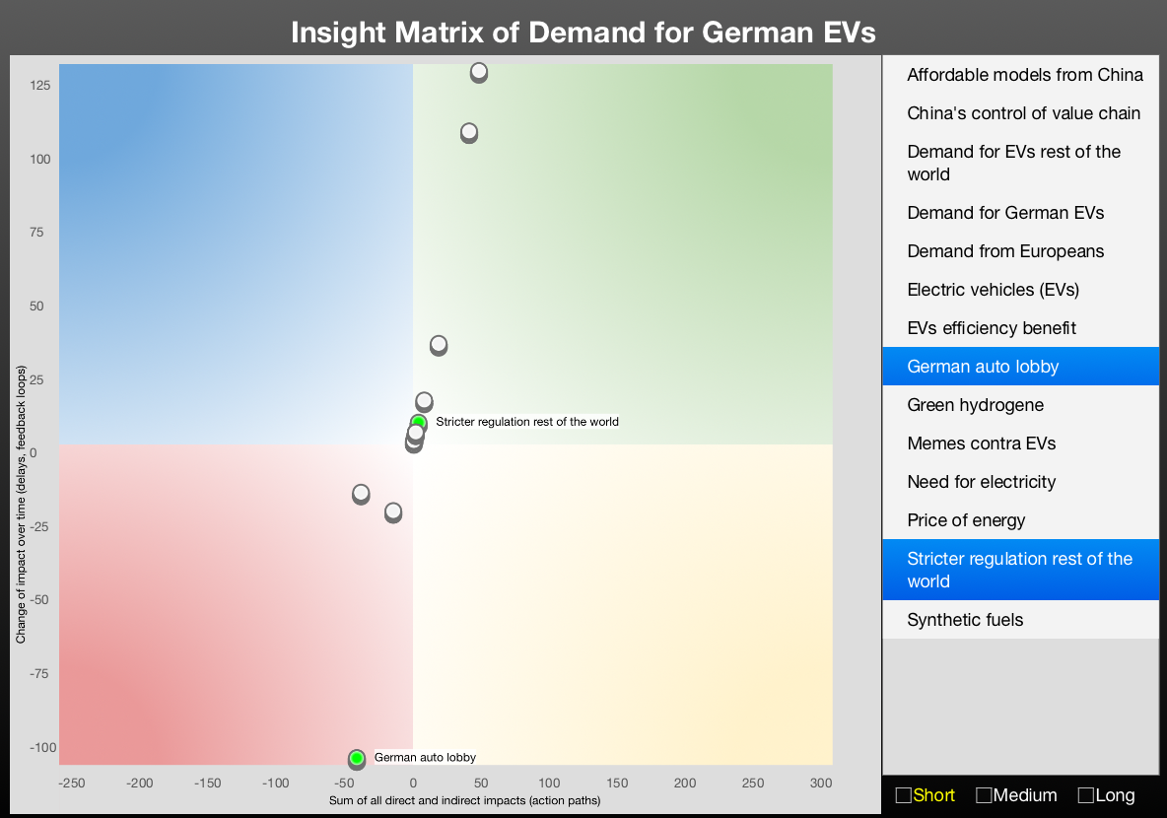Check the Long time horizon checkbox
Screen dimensions: 1167x818
1086,795
